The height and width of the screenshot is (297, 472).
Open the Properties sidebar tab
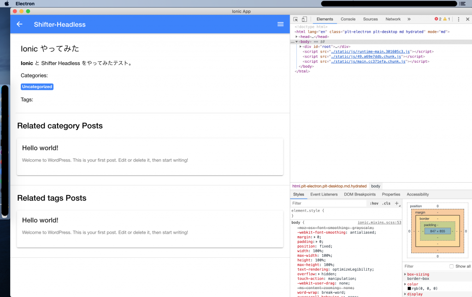[391, 195]
